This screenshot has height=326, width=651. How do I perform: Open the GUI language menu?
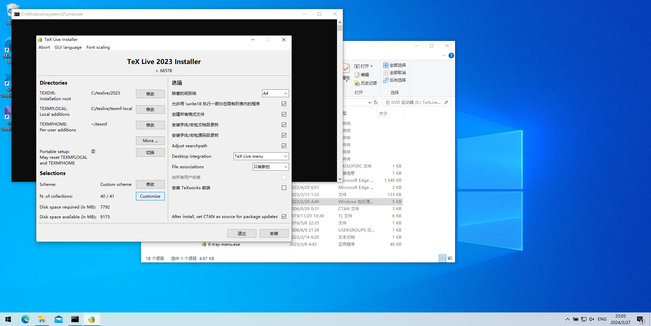tap(68, 47)
